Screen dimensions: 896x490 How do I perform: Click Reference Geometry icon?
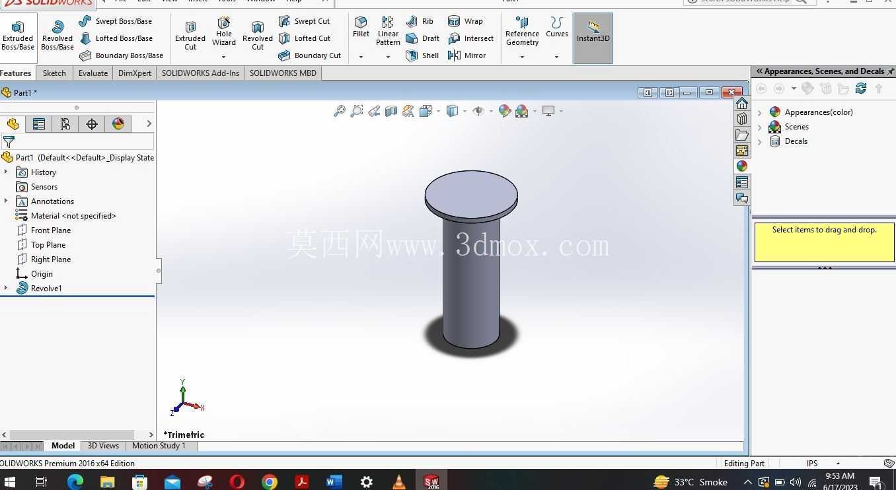(x=522, y=31)
